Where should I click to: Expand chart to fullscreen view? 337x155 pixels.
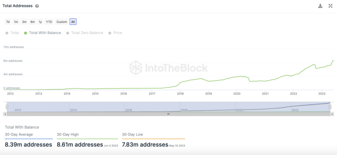coord(331,6)
